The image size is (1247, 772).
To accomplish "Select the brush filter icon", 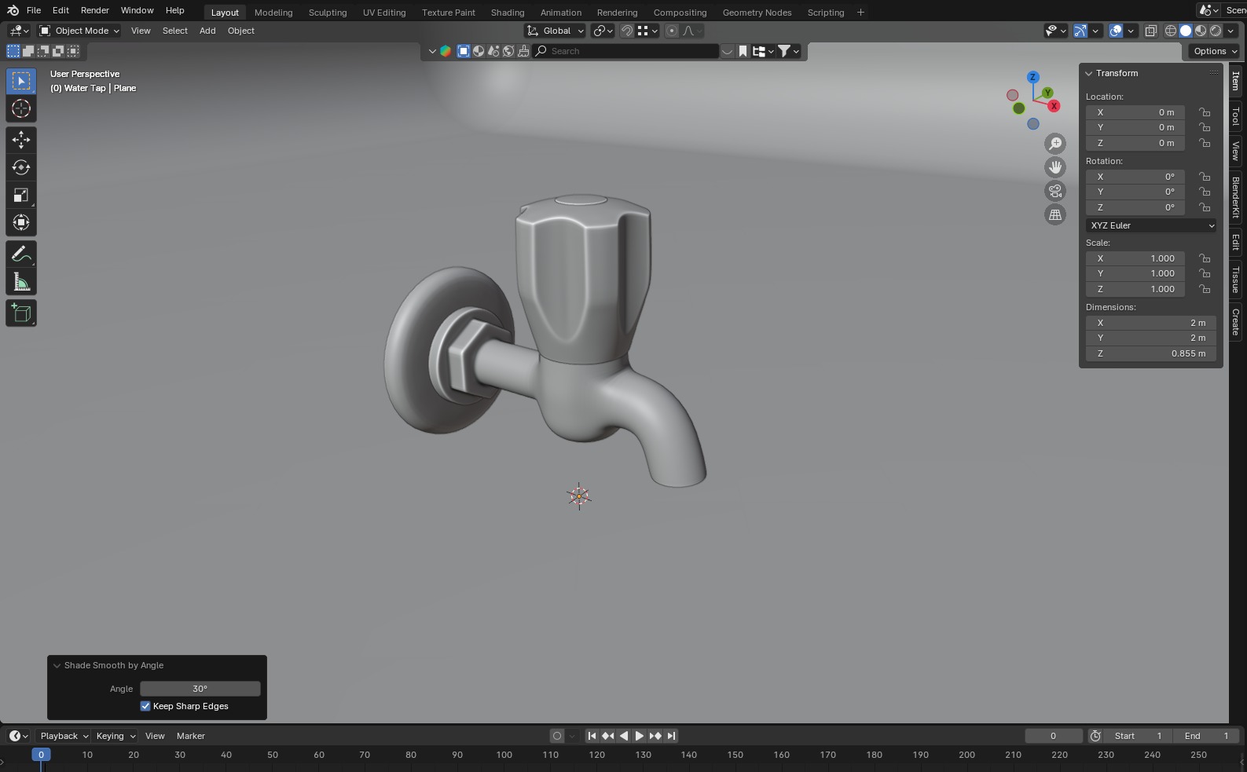I will (x=523, y=51).
